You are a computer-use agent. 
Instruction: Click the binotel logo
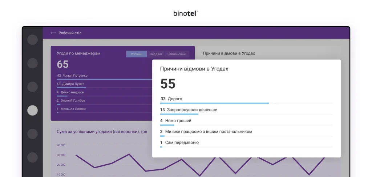(186, 13)
